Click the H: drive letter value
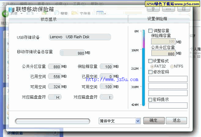The image size is (201, 137). (x=55, y=97)
